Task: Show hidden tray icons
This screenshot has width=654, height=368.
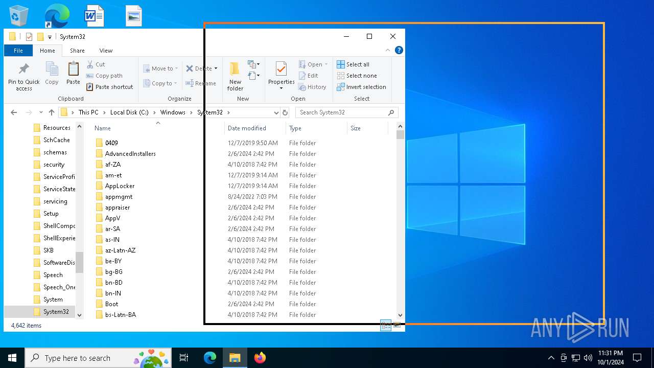Action: point(551,358)
